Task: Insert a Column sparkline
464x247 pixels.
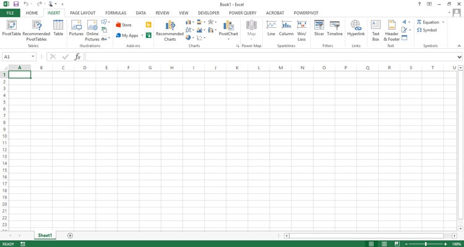Action: (x=286, y=28)
